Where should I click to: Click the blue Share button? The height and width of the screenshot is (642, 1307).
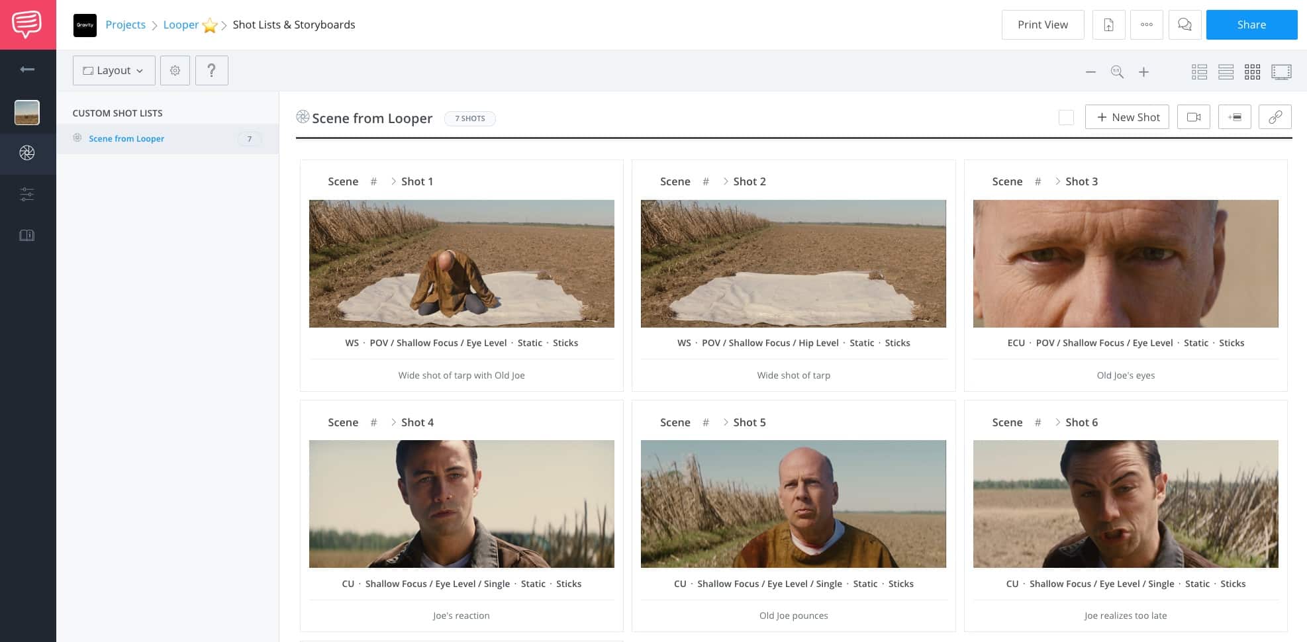(x=1251, y=24)
